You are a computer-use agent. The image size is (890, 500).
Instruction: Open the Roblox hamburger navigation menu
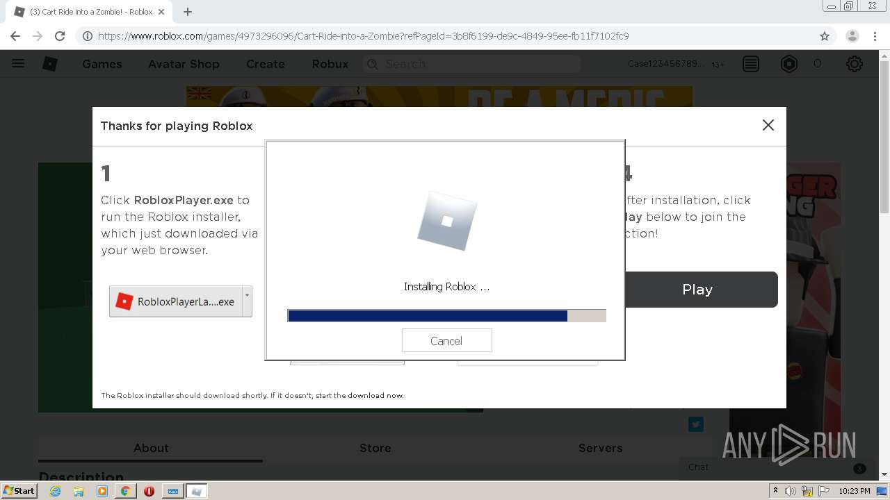pyautogui.click(x=18, y=64)
